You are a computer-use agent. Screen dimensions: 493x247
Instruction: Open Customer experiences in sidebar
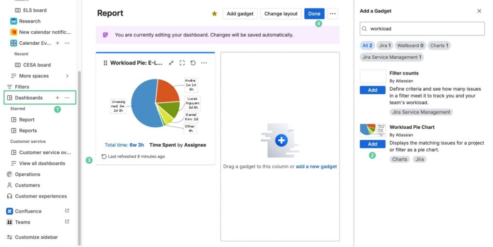click(41, 196)
